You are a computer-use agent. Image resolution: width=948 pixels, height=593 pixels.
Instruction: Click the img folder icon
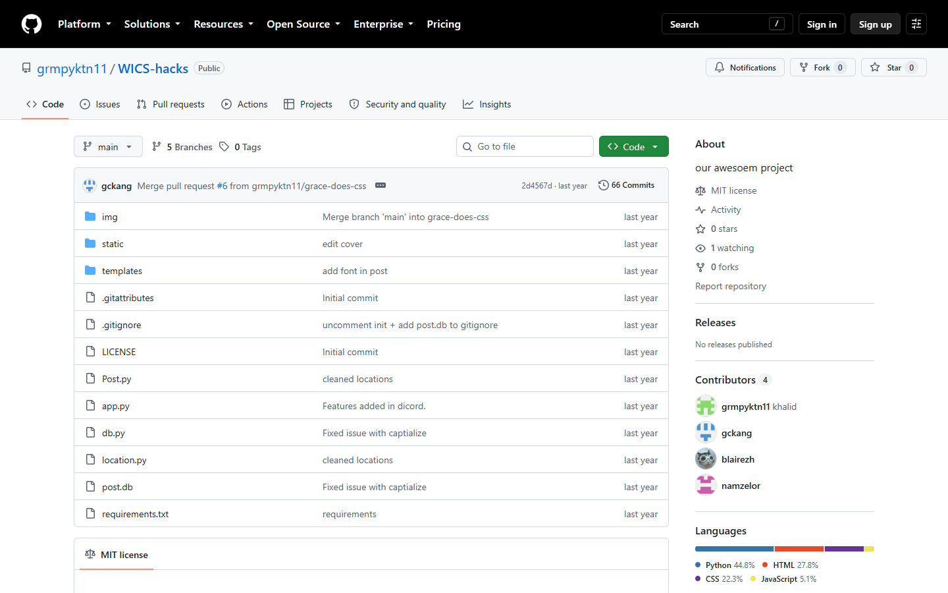click(90, 217)
